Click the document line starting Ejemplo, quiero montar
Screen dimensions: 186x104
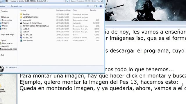pyautogui.click(x=99, y=82)
